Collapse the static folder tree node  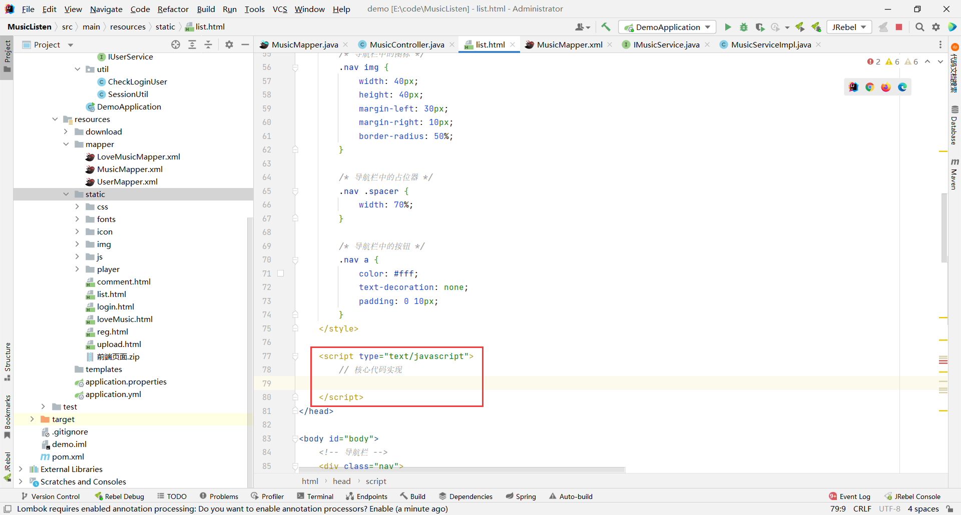66,194
